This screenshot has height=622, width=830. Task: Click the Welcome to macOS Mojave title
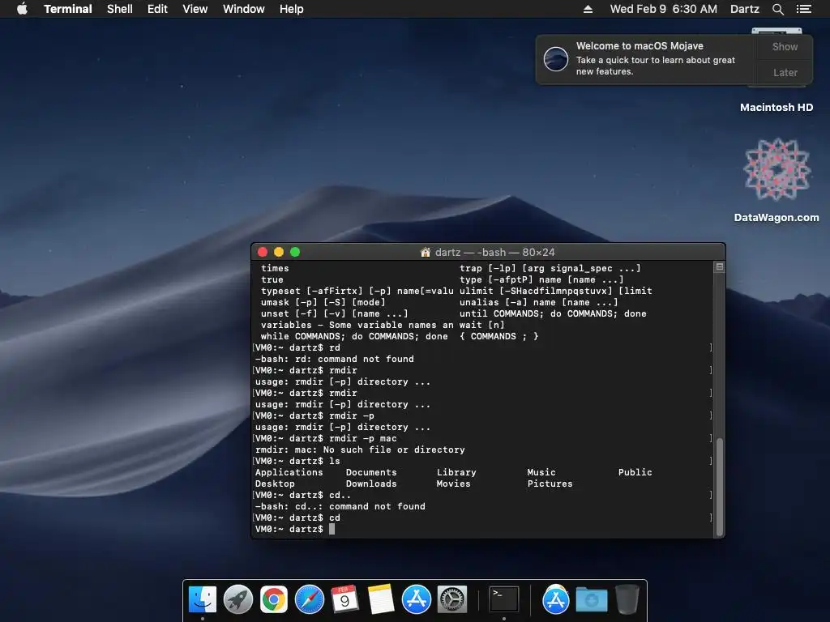[640, 46]
